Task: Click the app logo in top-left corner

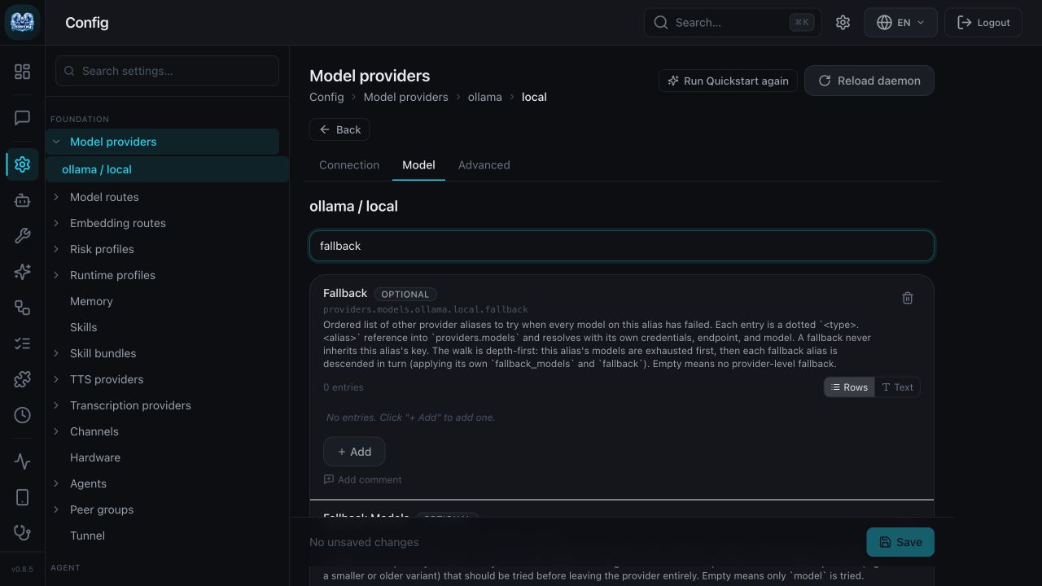Action: (x=22, y=22)
